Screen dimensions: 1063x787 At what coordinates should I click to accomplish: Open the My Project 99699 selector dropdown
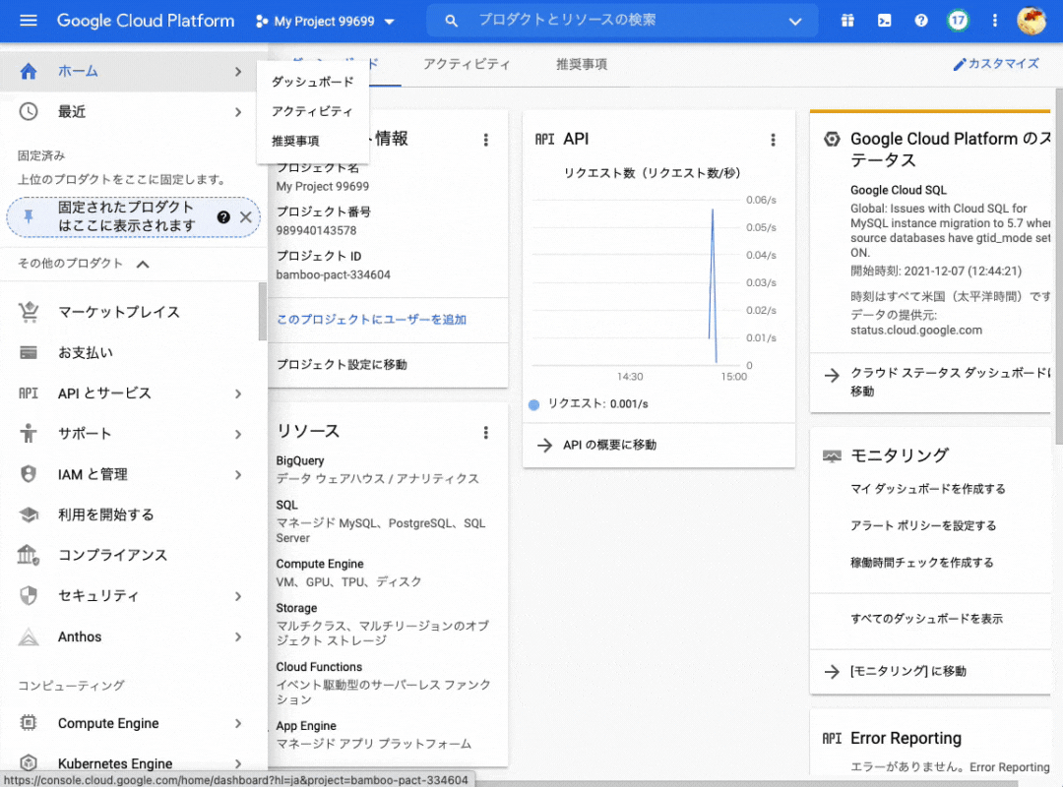(326, 21)
